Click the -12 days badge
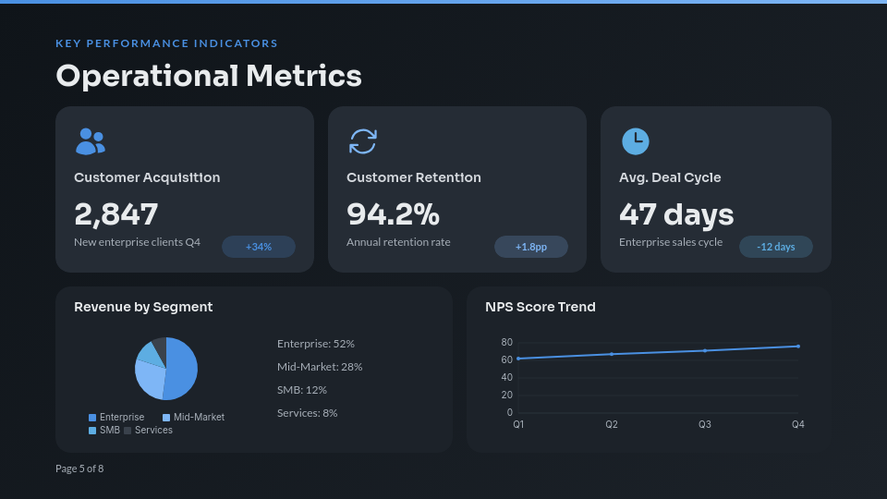Screen dimensions: 887x499 click(x=776, y=247)
